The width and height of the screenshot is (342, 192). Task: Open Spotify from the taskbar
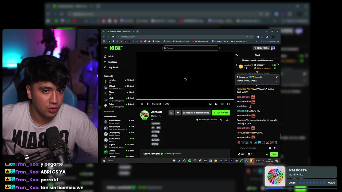tap(190, 161)
